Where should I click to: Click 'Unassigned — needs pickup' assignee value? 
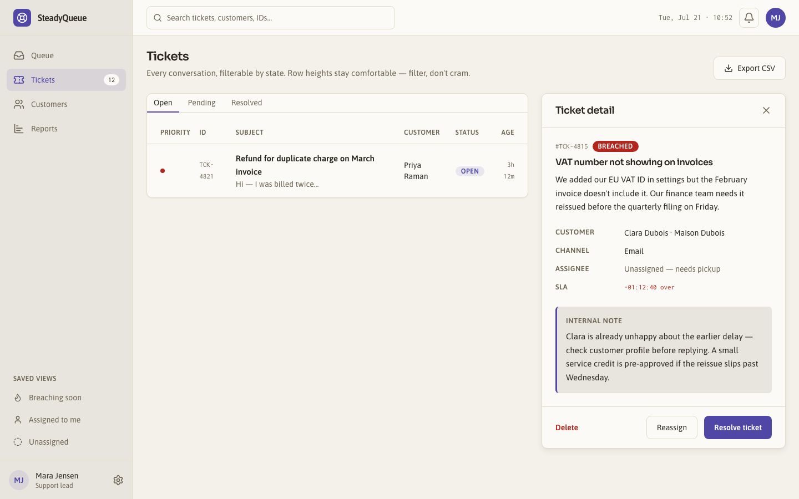point(672,269)
